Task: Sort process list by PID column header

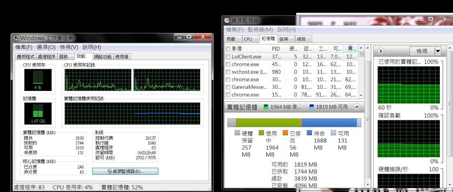Action: [276, 49]
